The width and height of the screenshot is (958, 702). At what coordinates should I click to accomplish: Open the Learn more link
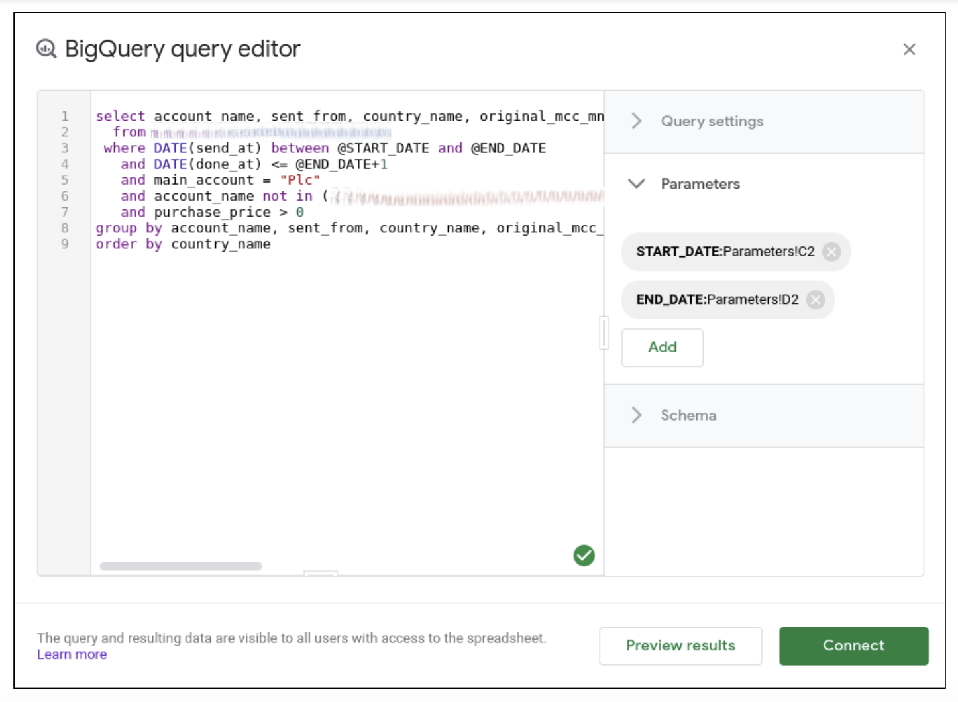[72, 654]
